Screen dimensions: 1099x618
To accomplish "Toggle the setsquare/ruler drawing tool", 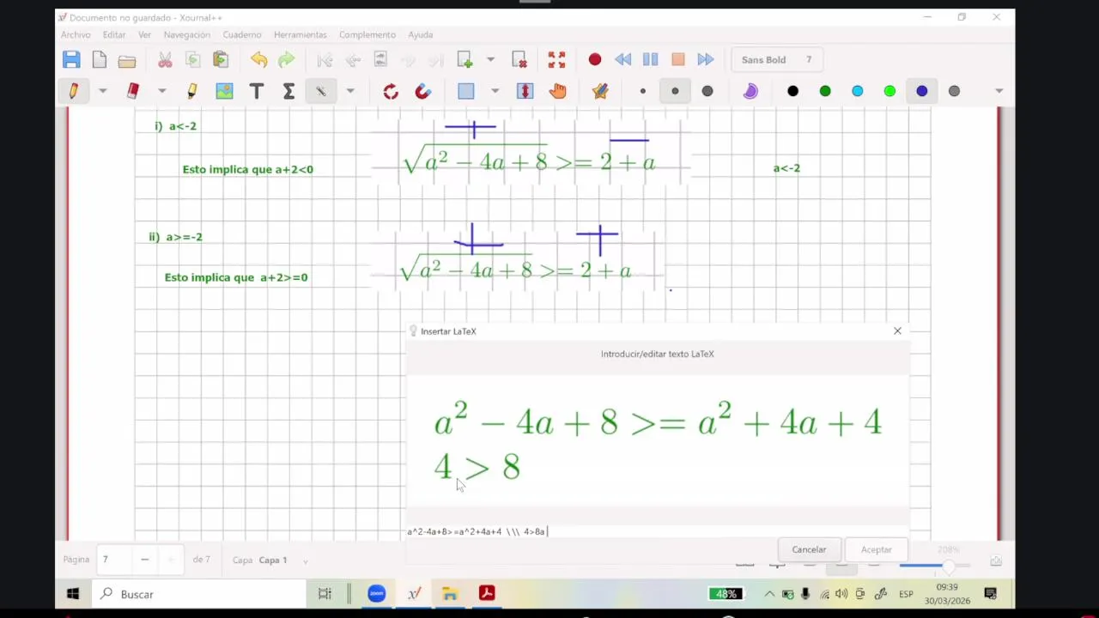I will pos(321,90).
